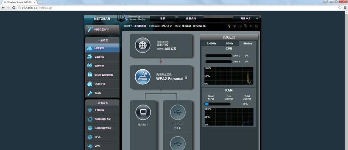The image size is (348, 150).
Task: Click the RAM usage progress bar
Action: point(218,104)
